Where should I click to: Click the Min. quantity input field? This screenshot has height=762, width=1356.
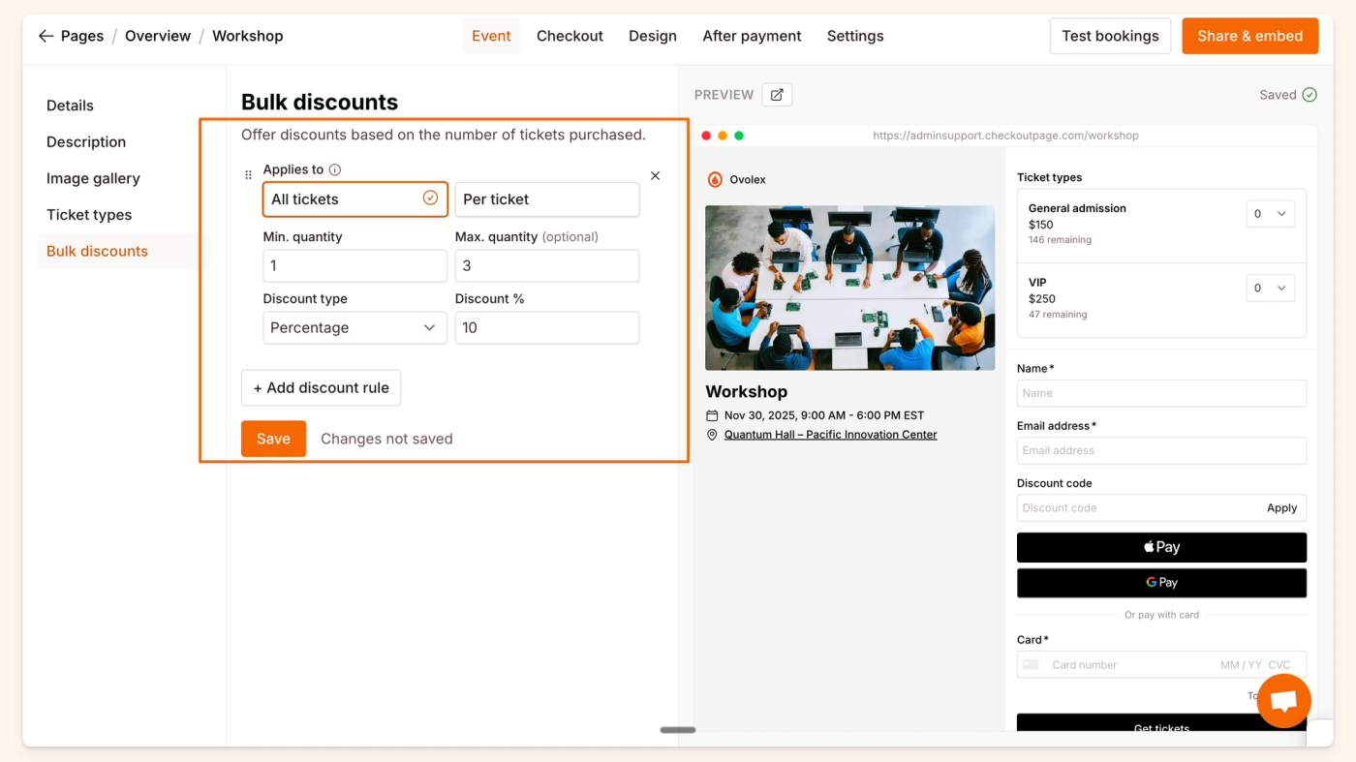(x=355, y=265)
